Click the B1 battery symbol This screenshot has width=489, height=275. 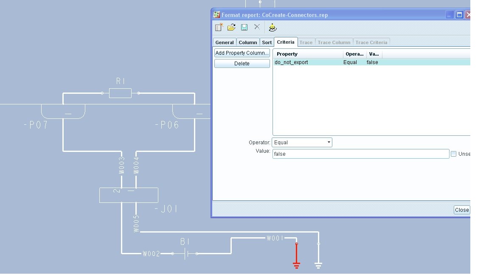(x=186, y=253)
